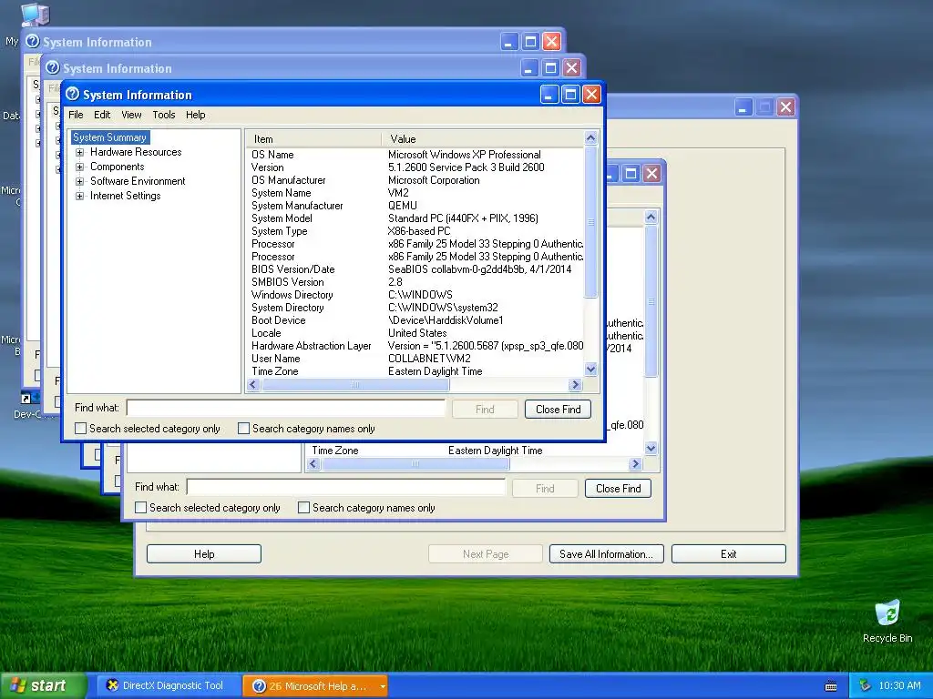This screenshot has width=933, height=699.
Task: Click right arrow of front horizontal scrollbar
Action: click(x=575, y=385)
